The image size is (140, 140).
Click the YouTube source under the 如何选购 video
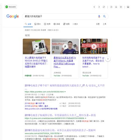click(x=85, y=76)
